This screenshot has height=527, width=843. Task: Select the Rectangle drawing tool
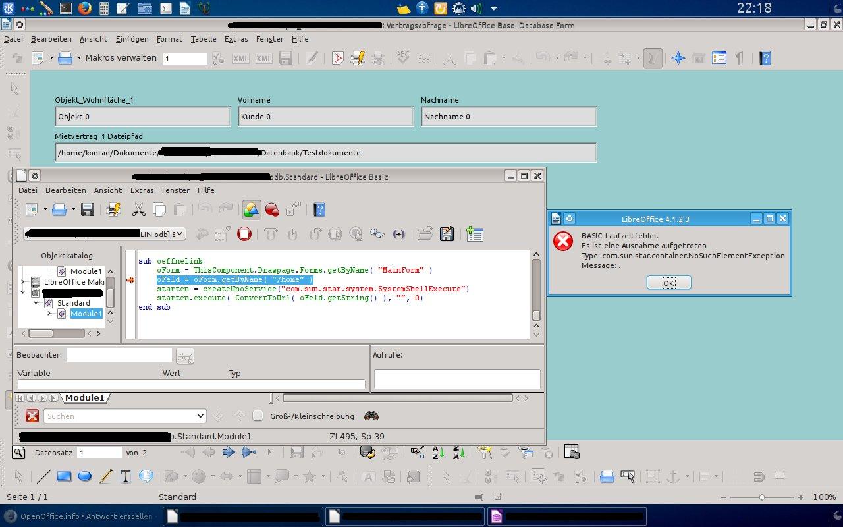point(64,476)
